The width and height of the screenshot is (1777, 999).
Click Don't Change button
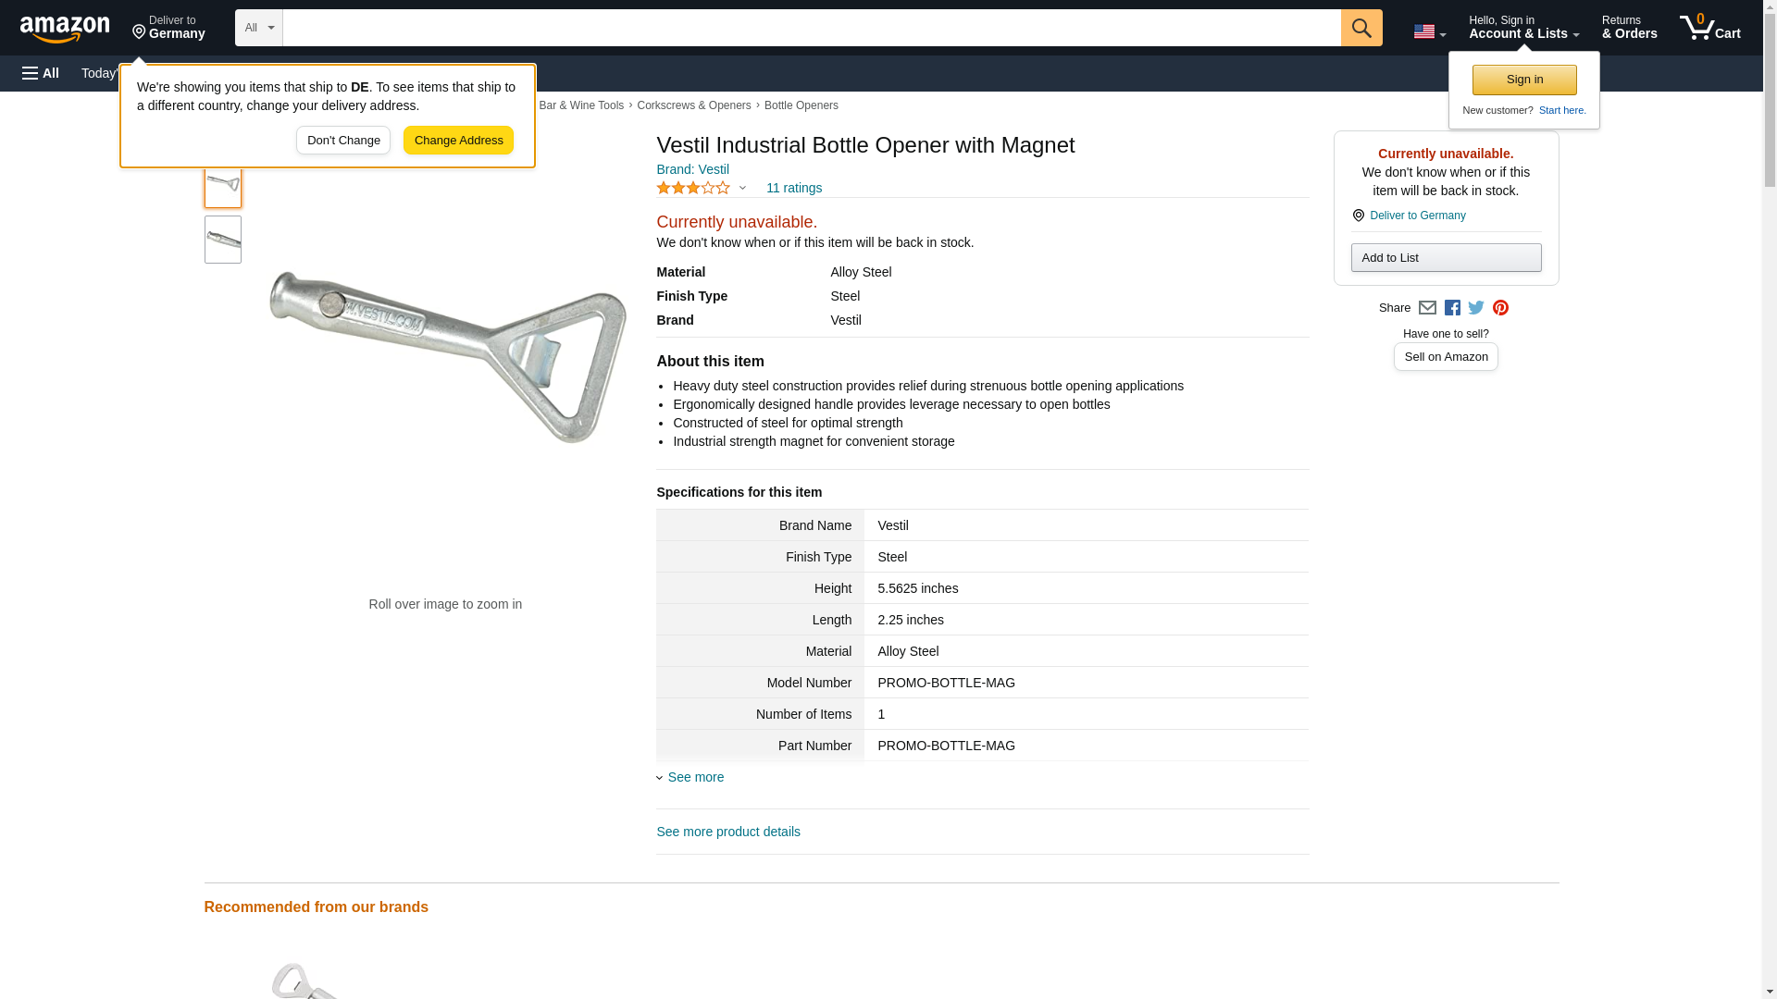(343, 141)
